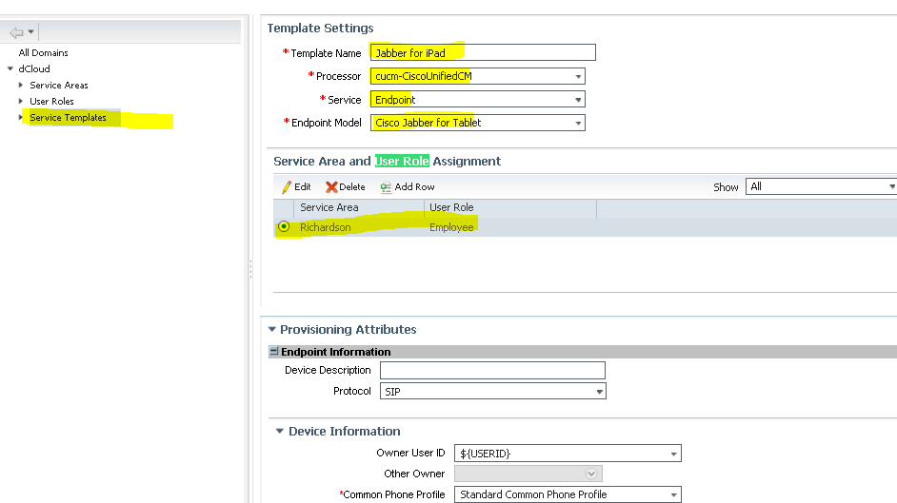The height and width of the screenshot is (503, 897).
Task: Open the back arrow history dropdown
Action: coord(30,32)
